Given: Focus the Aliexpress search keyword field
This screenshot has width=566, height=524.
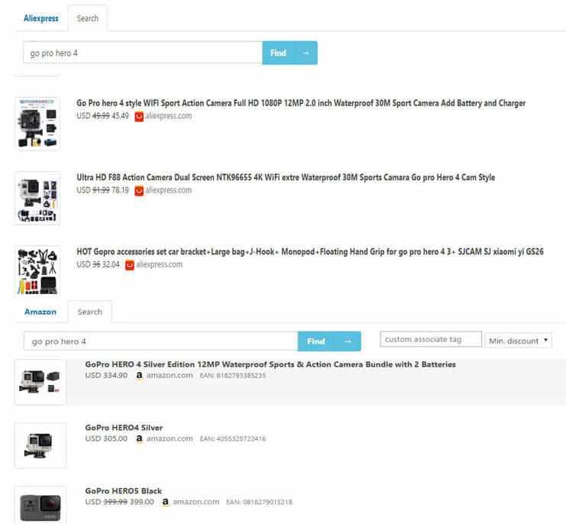Looking at the screenshot, I should [143, 53].
